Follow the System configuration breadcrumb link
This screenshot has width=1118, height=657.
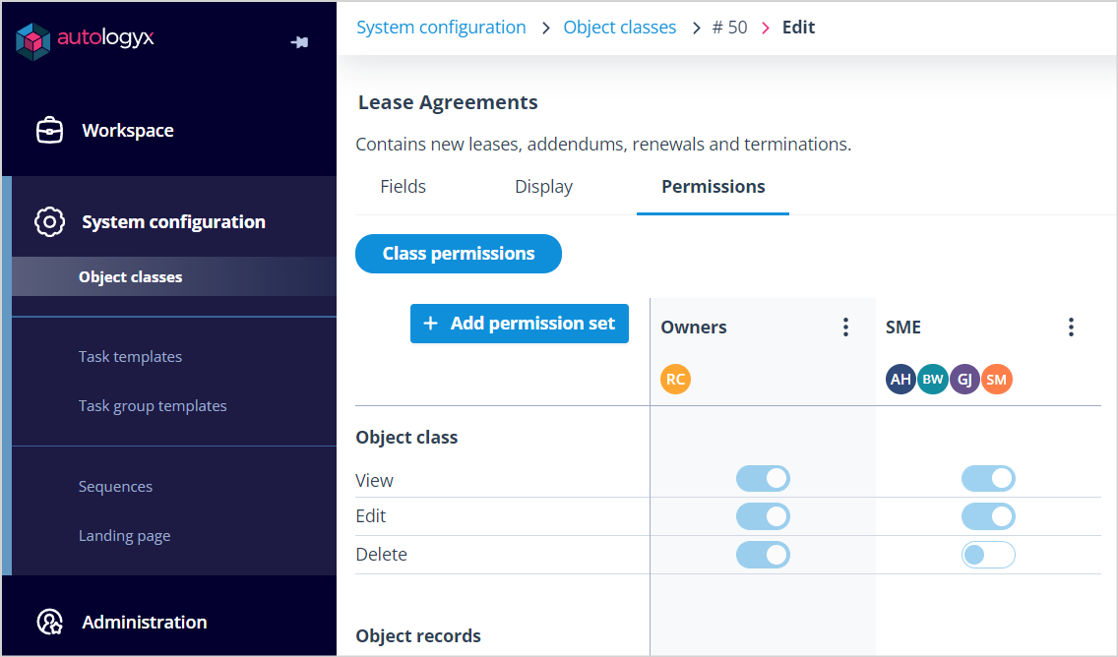(x=441, y=28)
